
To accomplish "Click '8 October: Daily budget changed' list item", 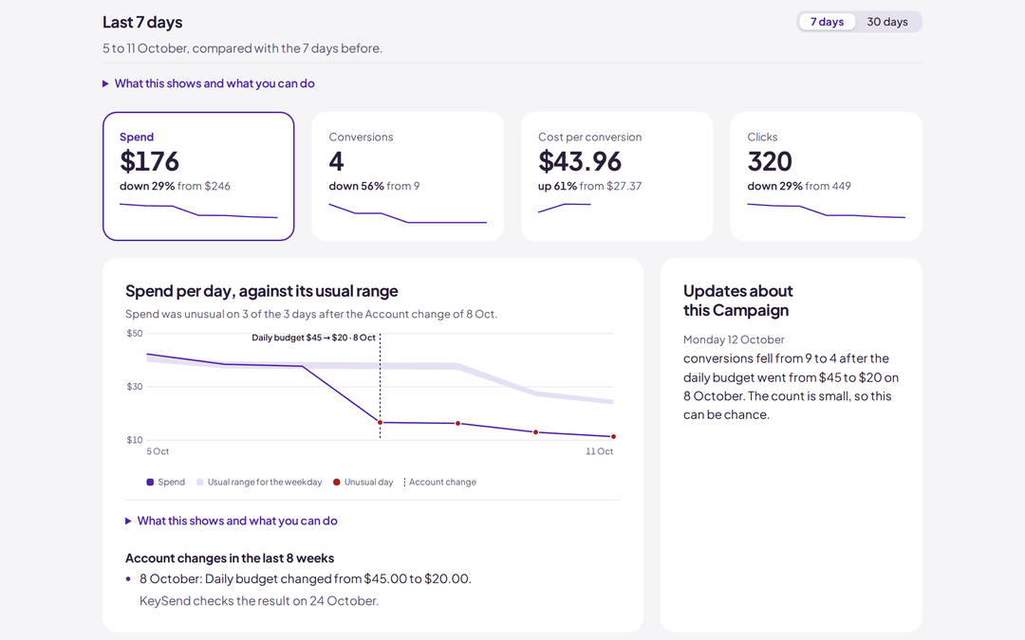I will point(306,578).
